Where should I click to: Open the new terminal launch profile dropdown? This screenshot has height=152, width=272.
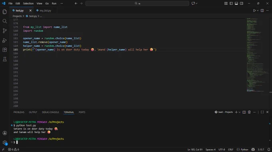click(x=240, y=112)
